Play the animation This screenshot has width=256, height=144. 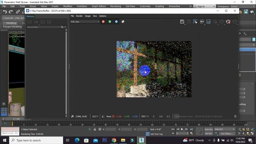[x=182, y=129]
